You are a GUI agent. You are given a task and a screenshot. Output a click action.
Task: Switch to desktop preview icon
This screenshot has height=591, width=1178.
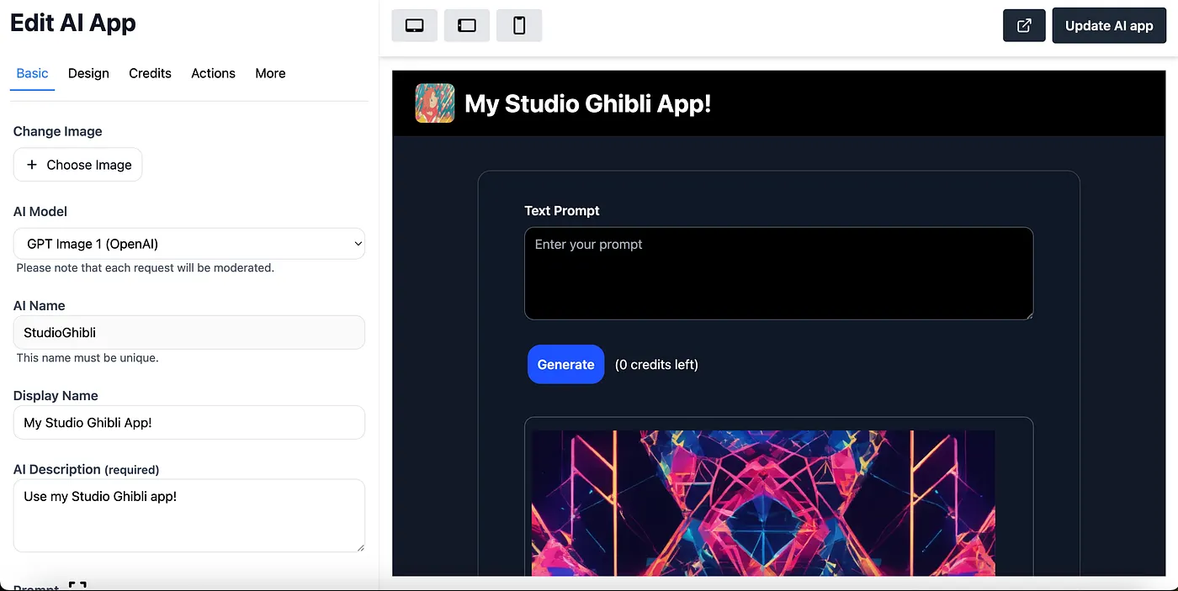point(414,25)
